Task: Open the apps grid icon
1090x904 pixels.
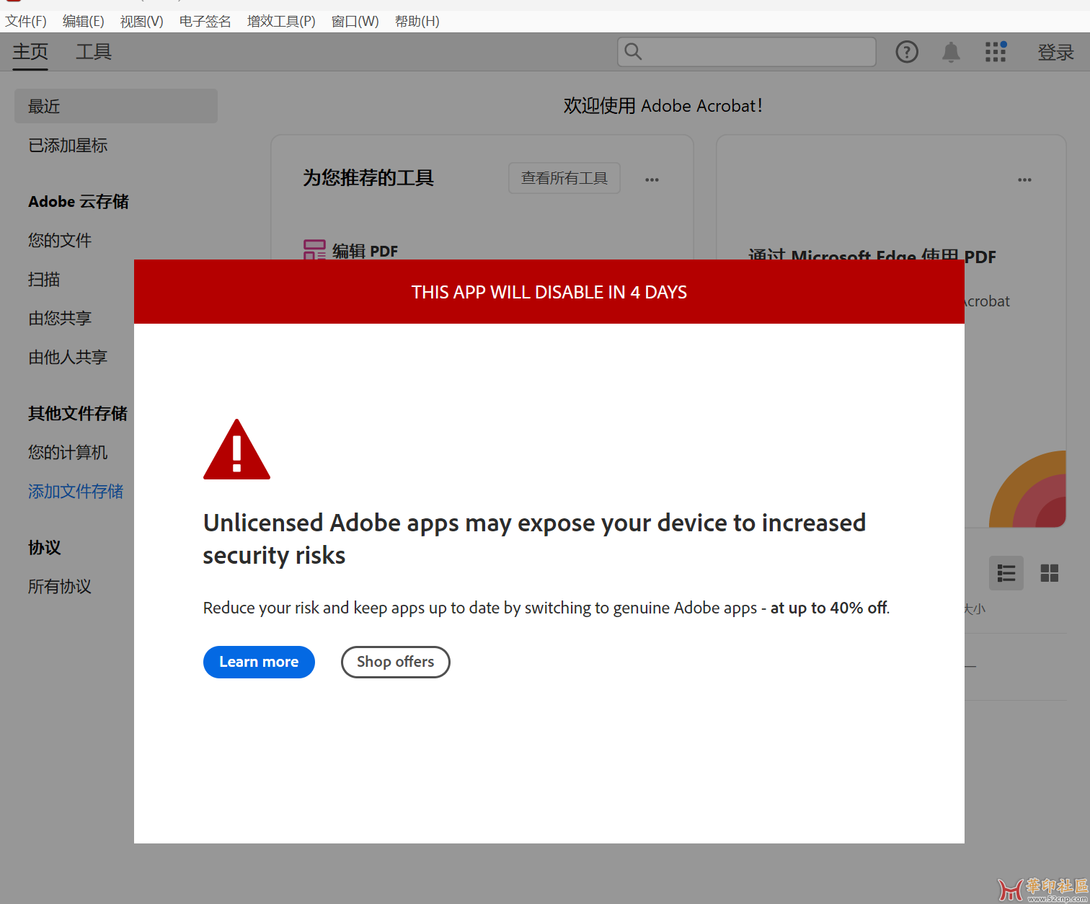Action: tap(996, 52)
